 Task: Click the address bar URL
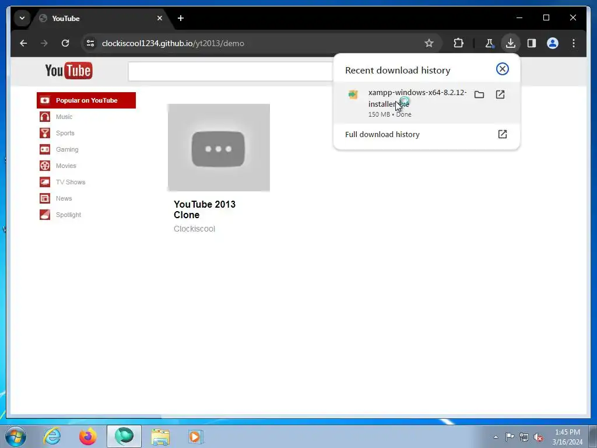pos(173,43)
